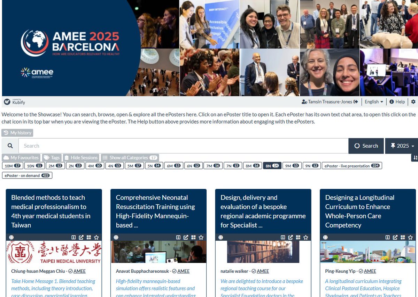Click the magnifier icon beside the search box
The height and width of the screenshot is (297, 418).
[x=10, y=146]
